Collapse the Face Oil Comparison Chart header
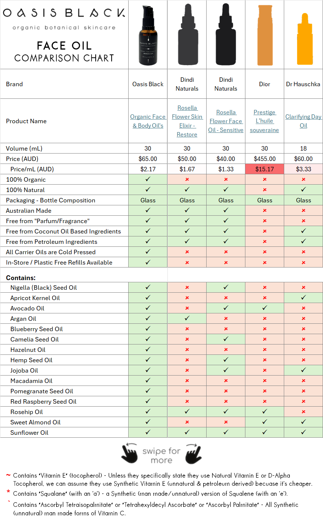323x518 pixels. pos(64,51)
